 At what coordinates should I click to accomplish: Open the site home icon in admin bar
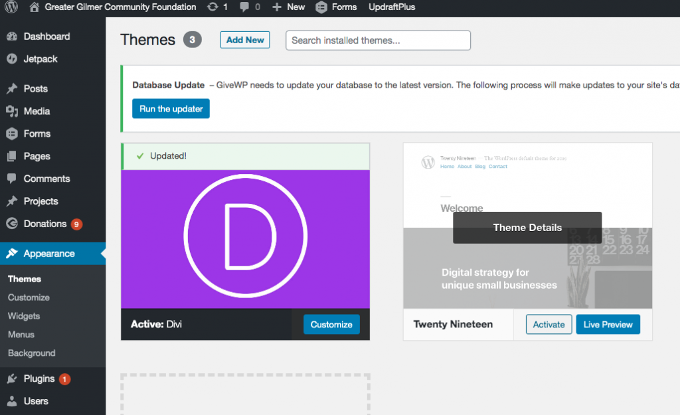coord(35,7)
